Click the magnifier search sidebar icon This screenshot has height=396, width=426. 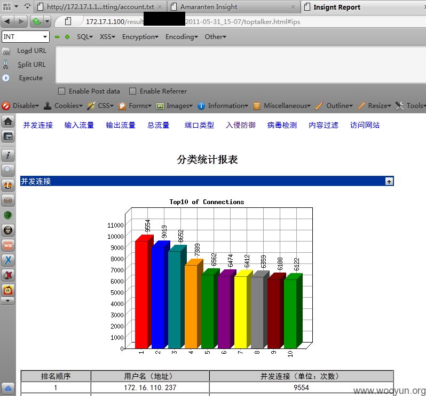(8, 170)
